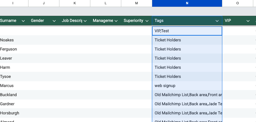Open the Tags column filter dropdown
Viewport: 256px width, 122px height.
[x=217, y=21]
